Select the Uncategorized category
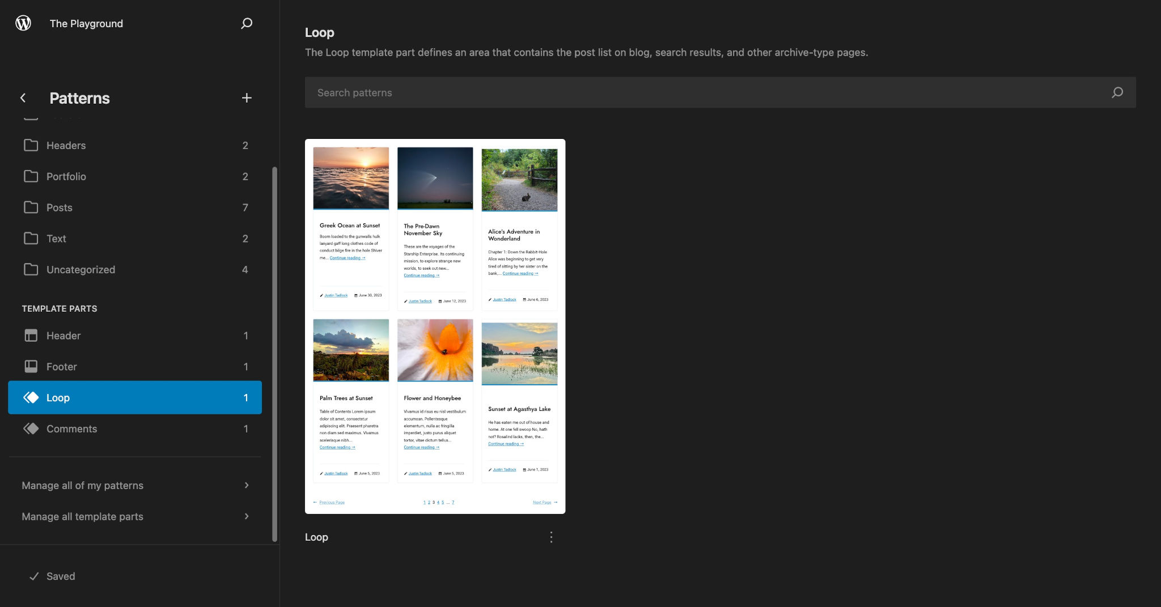Screen dimensions: 1161x607 pyautogui.click(x=80, y=269)
